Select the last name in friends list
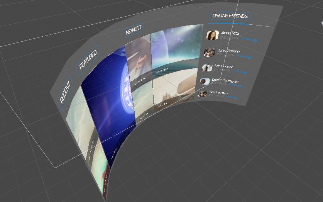Viewport: 323px width, 202px height. click(218, 92)
